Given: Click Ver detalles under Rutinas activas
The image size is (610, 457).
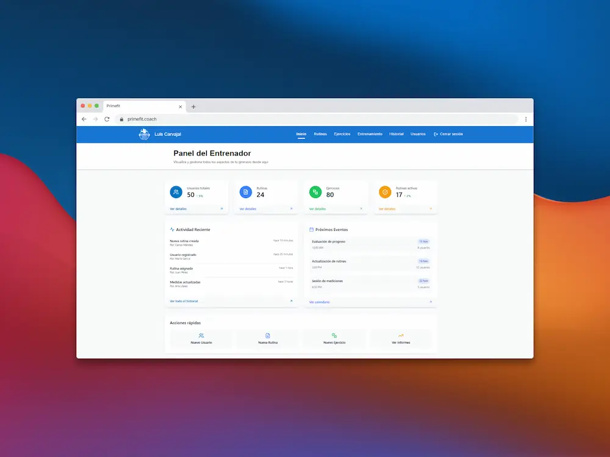Looking at the screenshot, I should pyautogui.click(x=387, y=209).
